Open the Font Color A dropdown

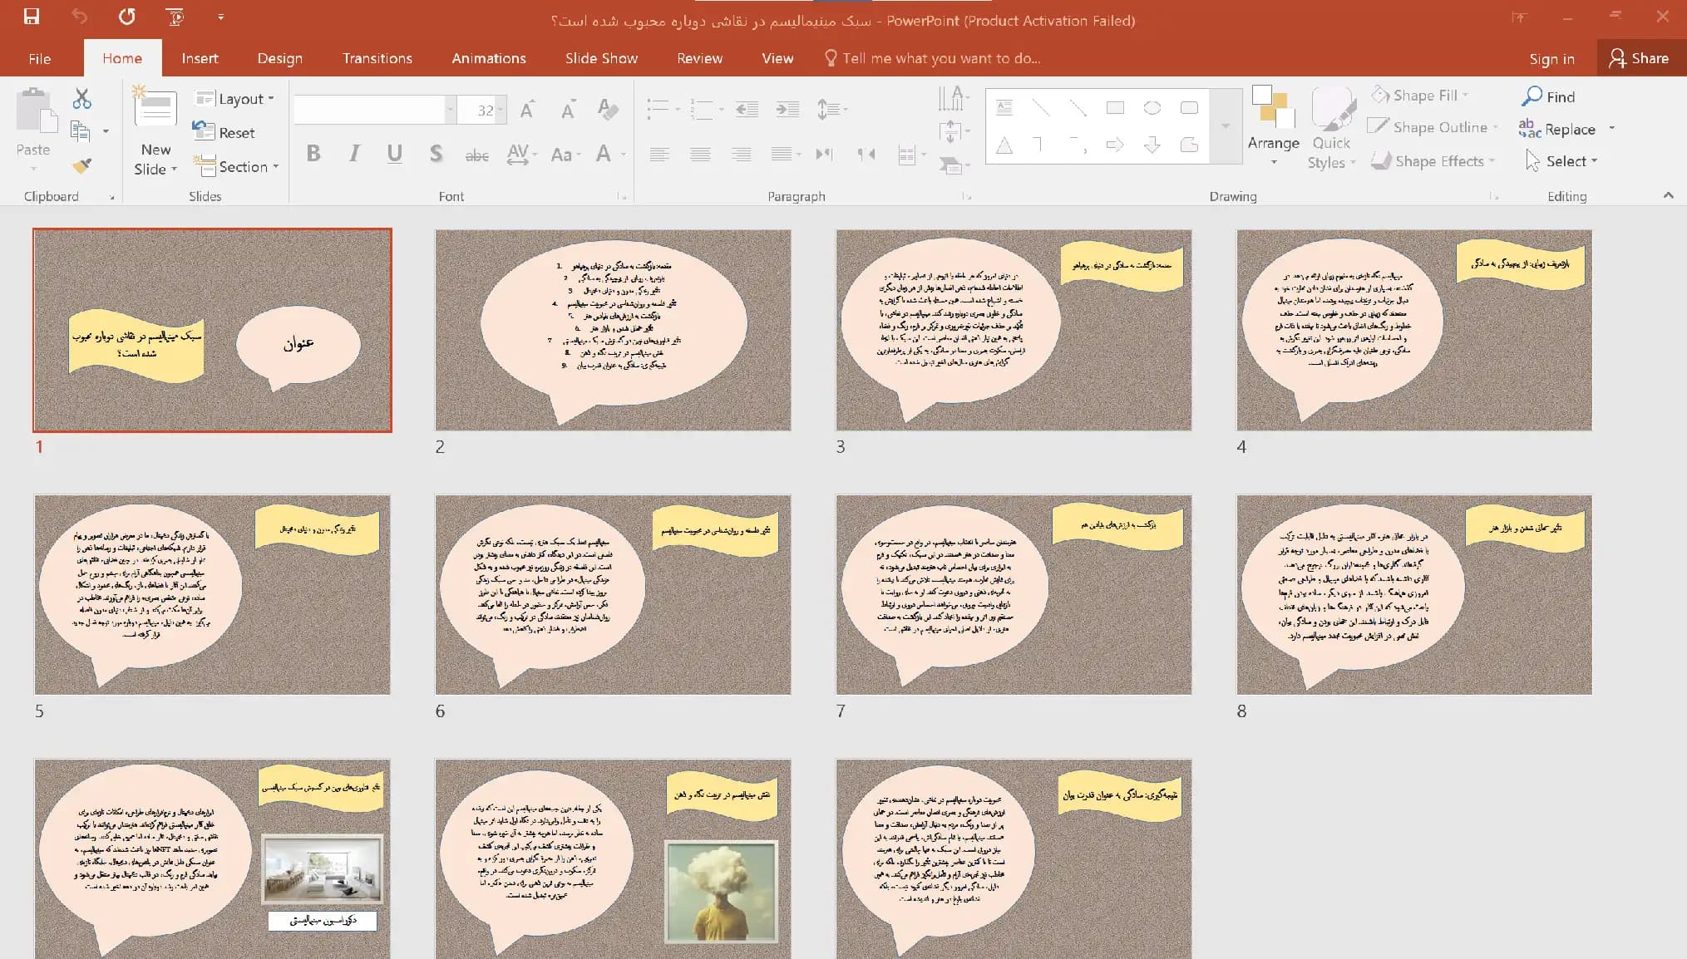click(623, 155)
